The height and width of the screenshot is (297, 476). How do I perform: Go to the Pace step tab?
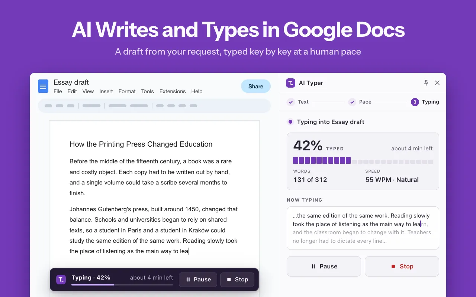tap(360, 102)
